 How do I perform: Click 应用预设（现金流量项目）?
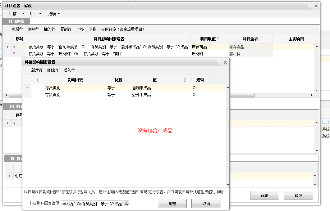tap(123, 29)
